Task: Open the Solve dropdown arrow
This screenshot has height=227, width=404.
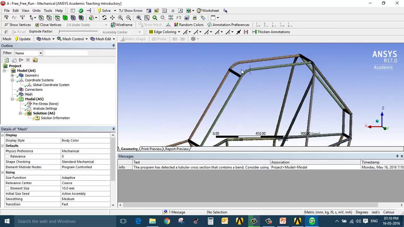Action: pos(115,10)
